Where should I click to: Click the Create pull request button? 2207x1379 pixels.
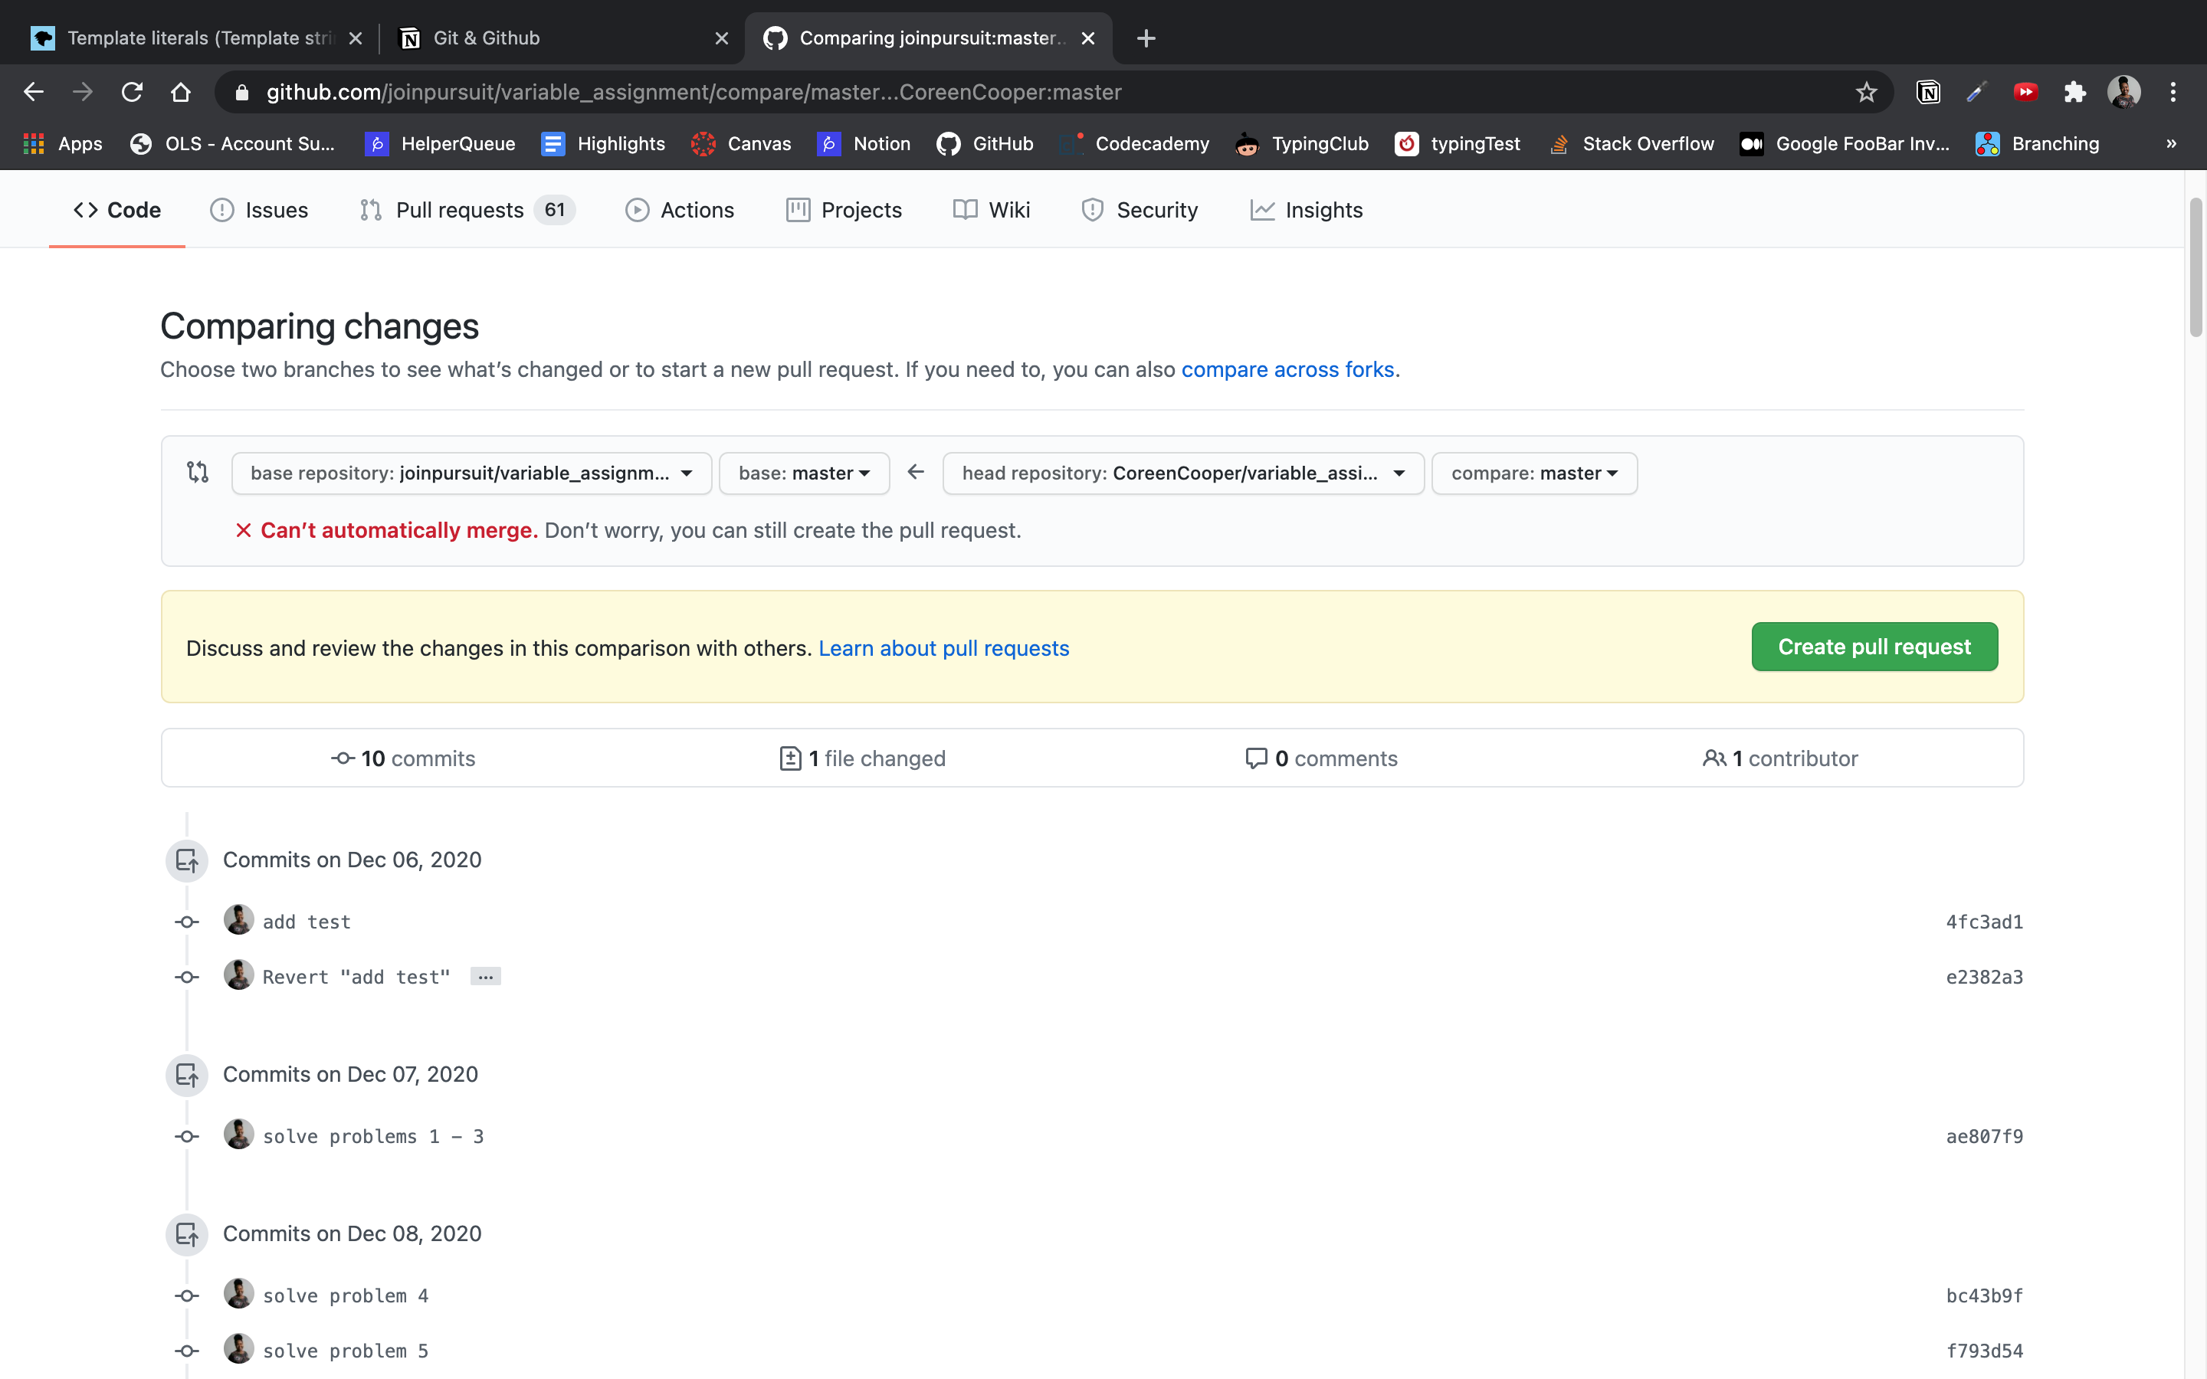(x=1873, y=647)
